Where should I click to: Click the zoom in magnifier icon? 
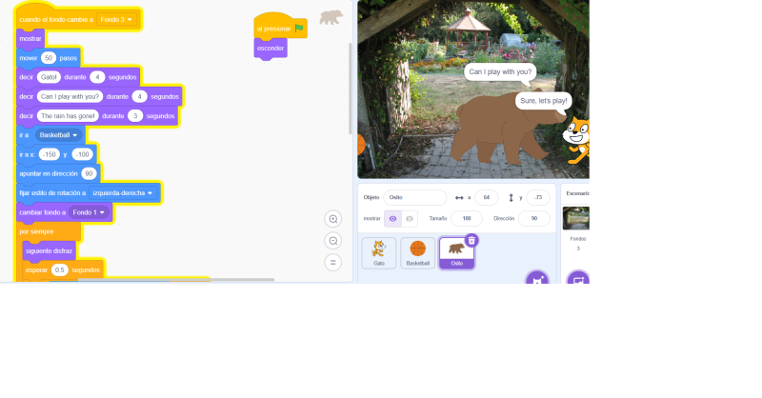pyautogui.click(x=332, y=219)
